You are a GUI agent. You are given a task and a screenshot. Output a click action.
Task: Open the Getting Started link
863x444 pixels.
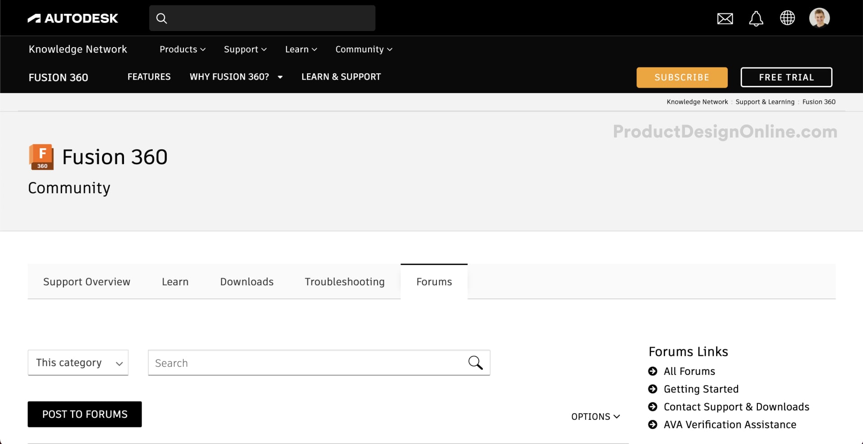coord(701,389)
